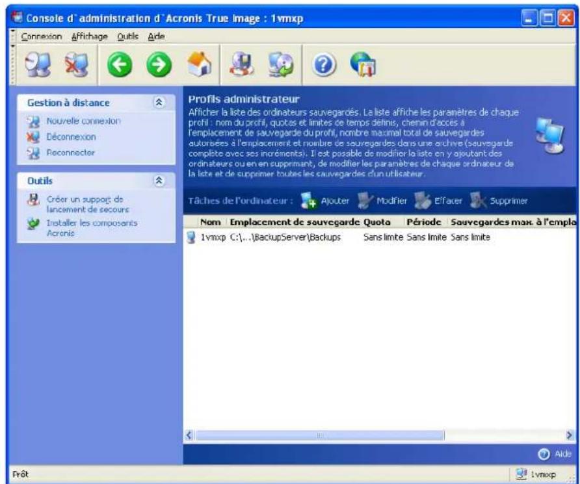580x484 pixels.
Task: Open the Connexion menu
Action: 42,36
